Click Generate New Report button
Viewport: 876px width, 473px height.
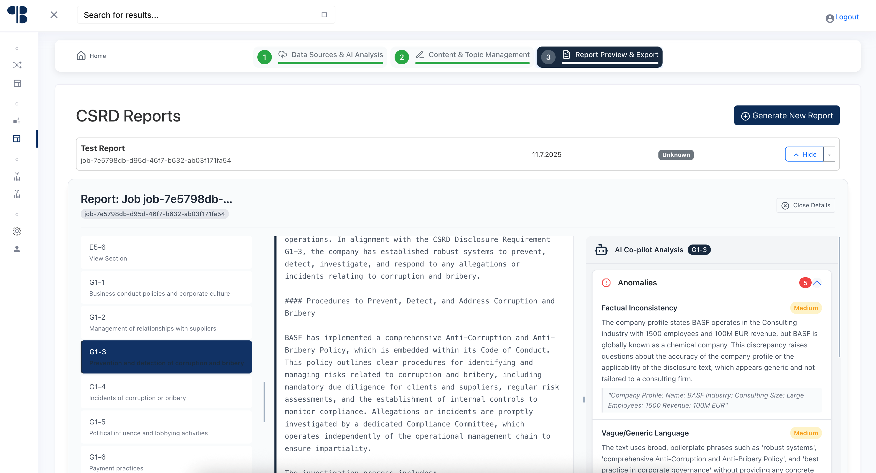click(x=787, y=115)
